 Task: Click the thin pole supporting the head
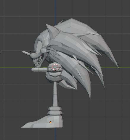55,94
